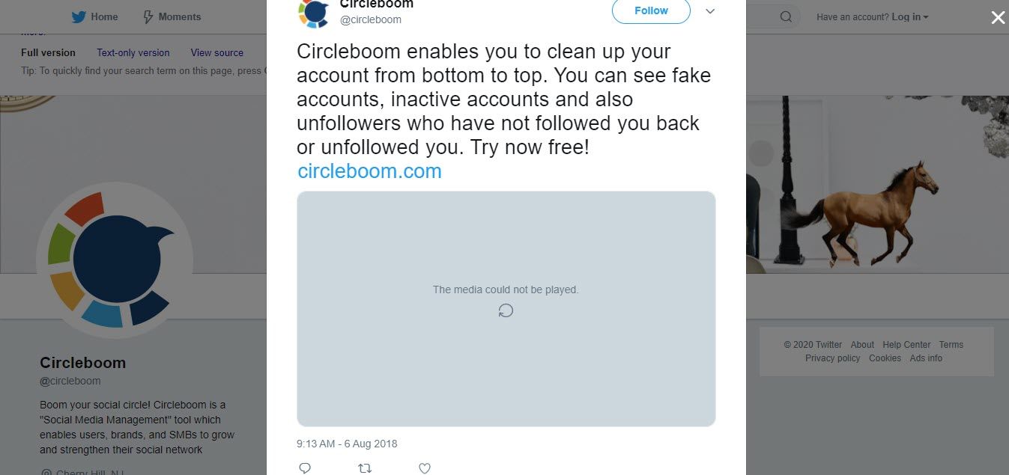Open the tweet timestamp permalink

[x=347, y=443]
